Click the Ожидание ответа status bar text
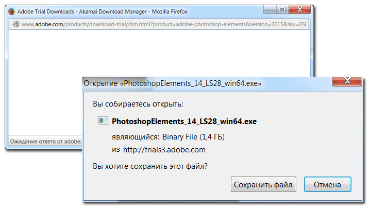The width and height of the screenshot is (370, 210). tap(45, 142)
